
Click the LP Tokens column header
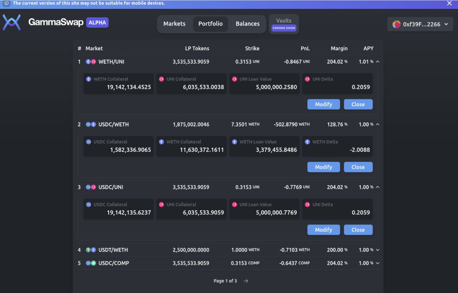click(x=197, y=48)
